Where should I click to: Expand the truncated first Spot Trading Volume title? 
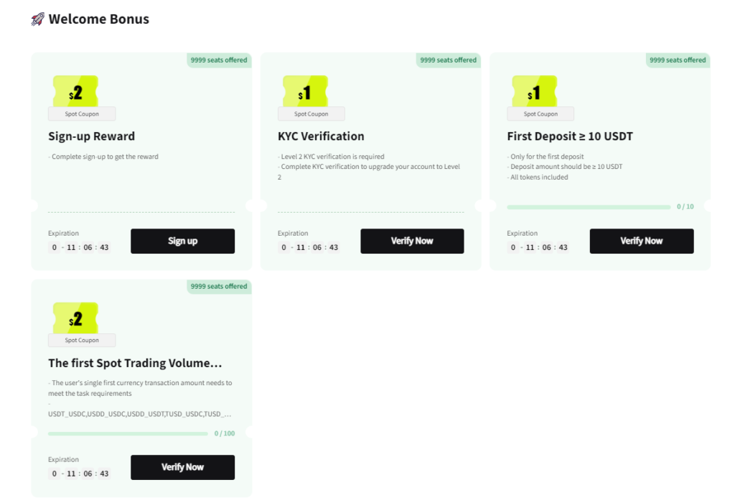tap(135, 363)
